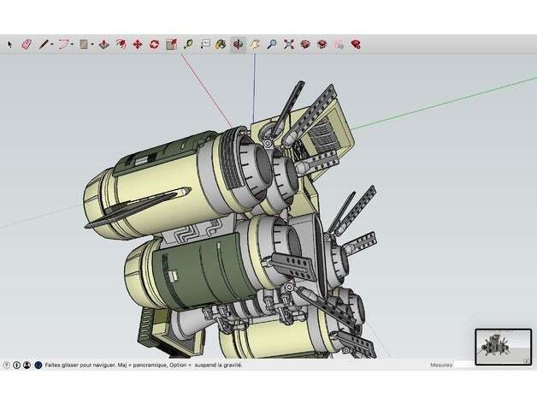Select the arrow Select tool

click(x=9, y=44)
